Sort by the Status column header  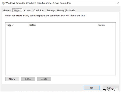coord(105,25)
